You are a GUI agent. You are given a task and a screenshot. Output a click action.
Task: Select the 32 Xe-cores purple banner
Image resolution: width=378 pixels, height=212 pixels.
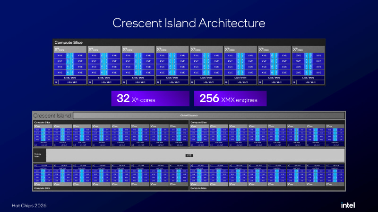pos(150,98)
